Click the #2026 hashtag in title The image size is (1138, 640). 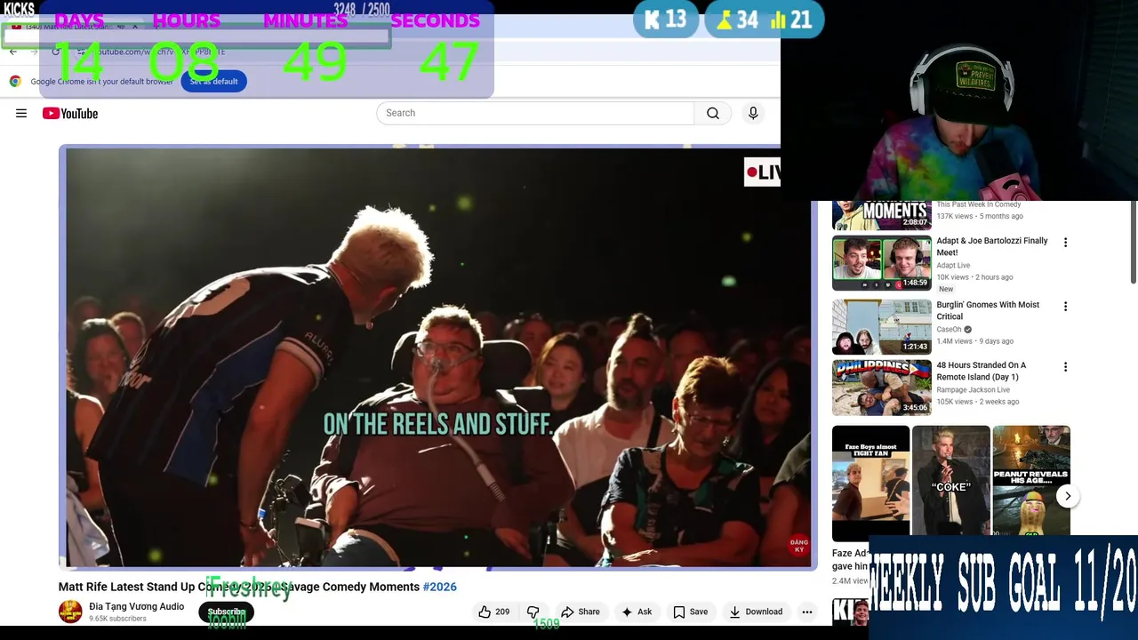440,587
